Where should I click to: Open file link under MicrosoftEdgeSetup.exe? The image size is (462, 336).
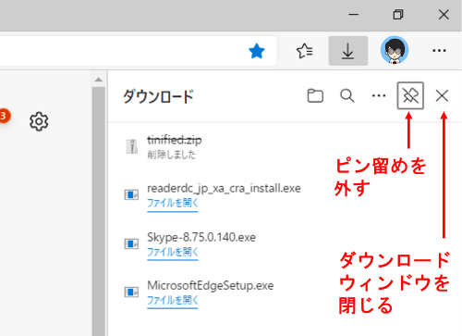coord(173,300)
